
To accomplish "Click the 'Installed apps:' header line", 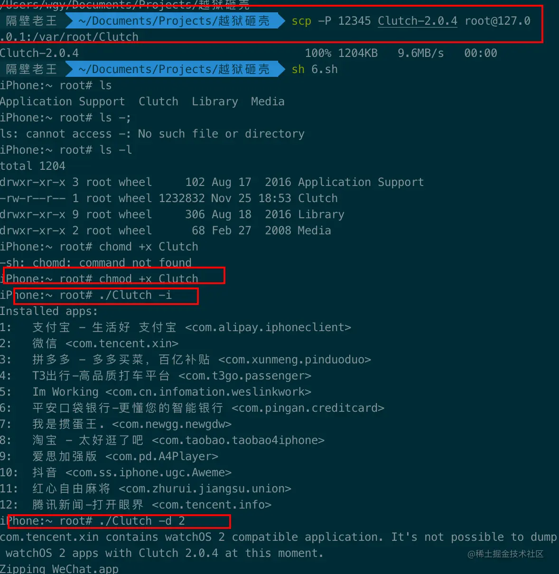I will click(x=49, y=311).
